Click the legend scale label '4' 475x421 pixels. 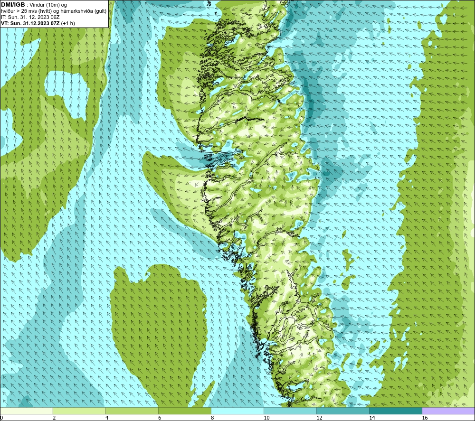tap(106, 418)
